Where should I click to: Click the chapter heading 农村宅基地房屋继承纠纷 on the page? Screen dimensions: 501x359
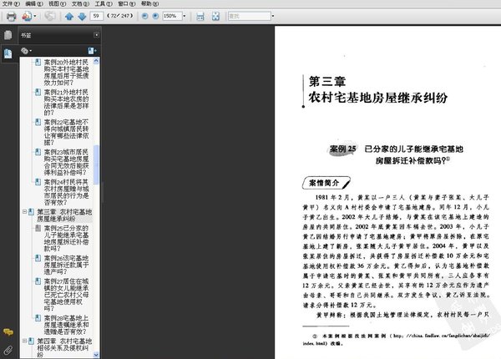click(x=377, y=98)
